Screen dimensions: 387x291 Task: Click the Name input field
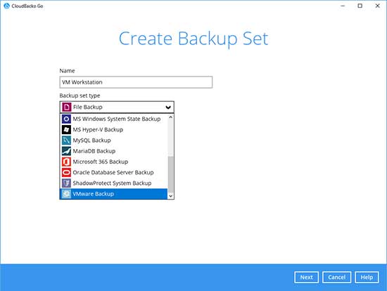[136, 82]
